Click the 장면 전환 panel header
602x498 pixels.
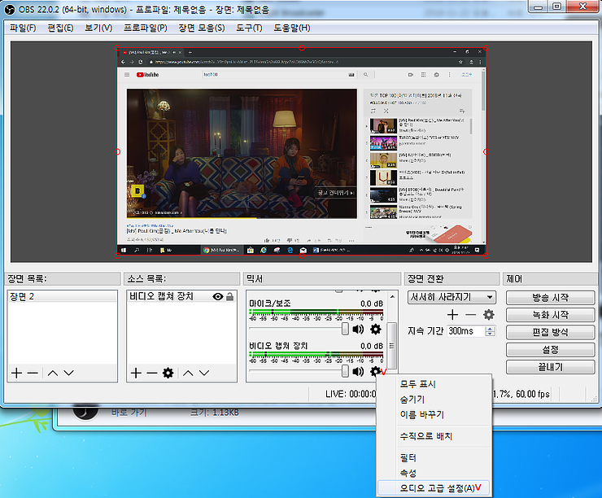tap(451, 279)
